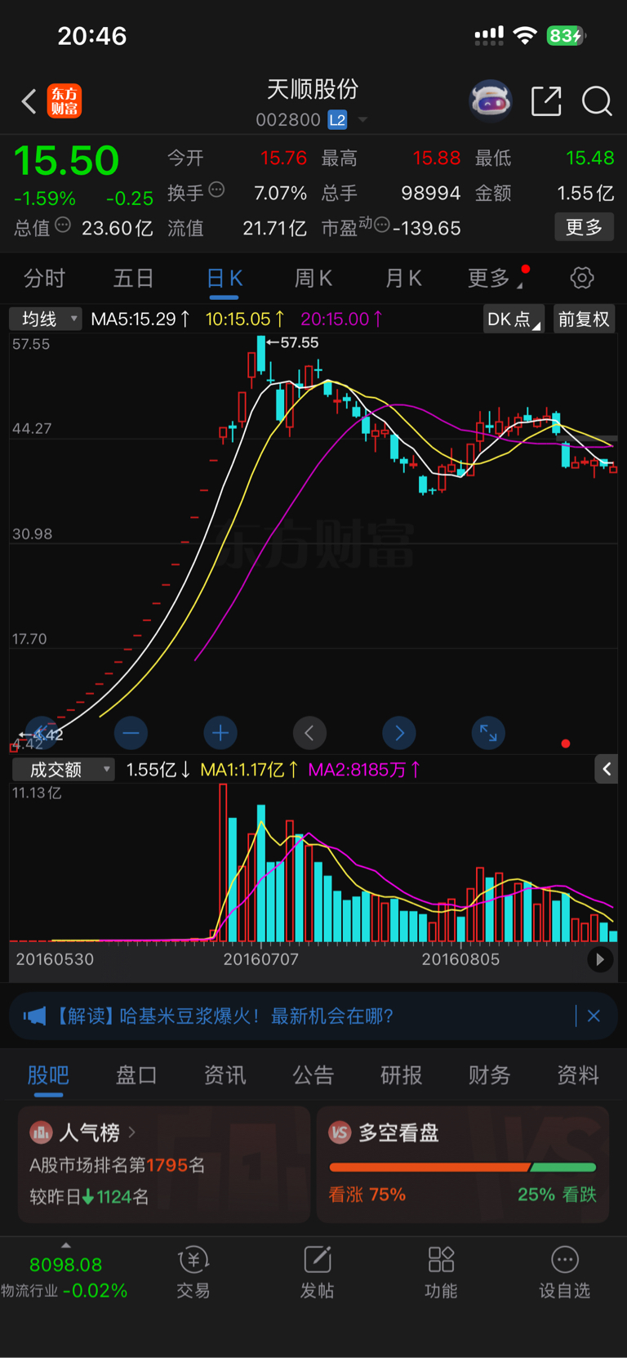627x1358 pixels.
Task: Move chart right with the next arrow
Action: click(x=399, y=733)
